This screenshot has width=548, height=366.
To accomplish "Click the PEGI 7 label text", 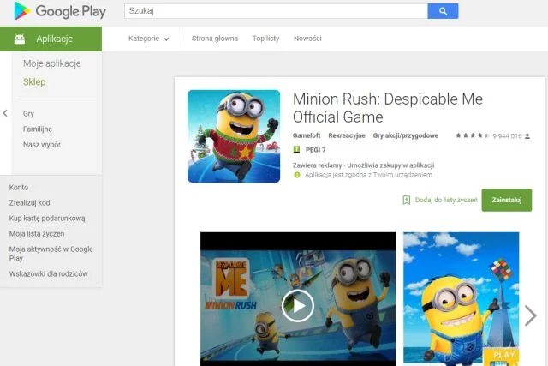I will 316,150.
